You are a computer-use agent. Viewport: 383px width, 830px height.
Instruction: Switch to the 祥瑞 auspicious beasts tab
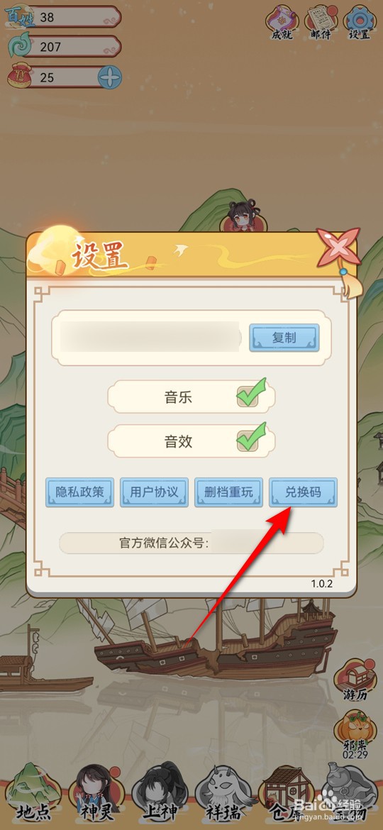point(223,793)
